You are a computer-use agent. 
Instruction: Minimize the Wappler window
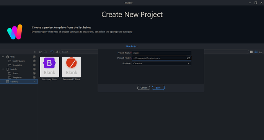click(x=250, y=3)
